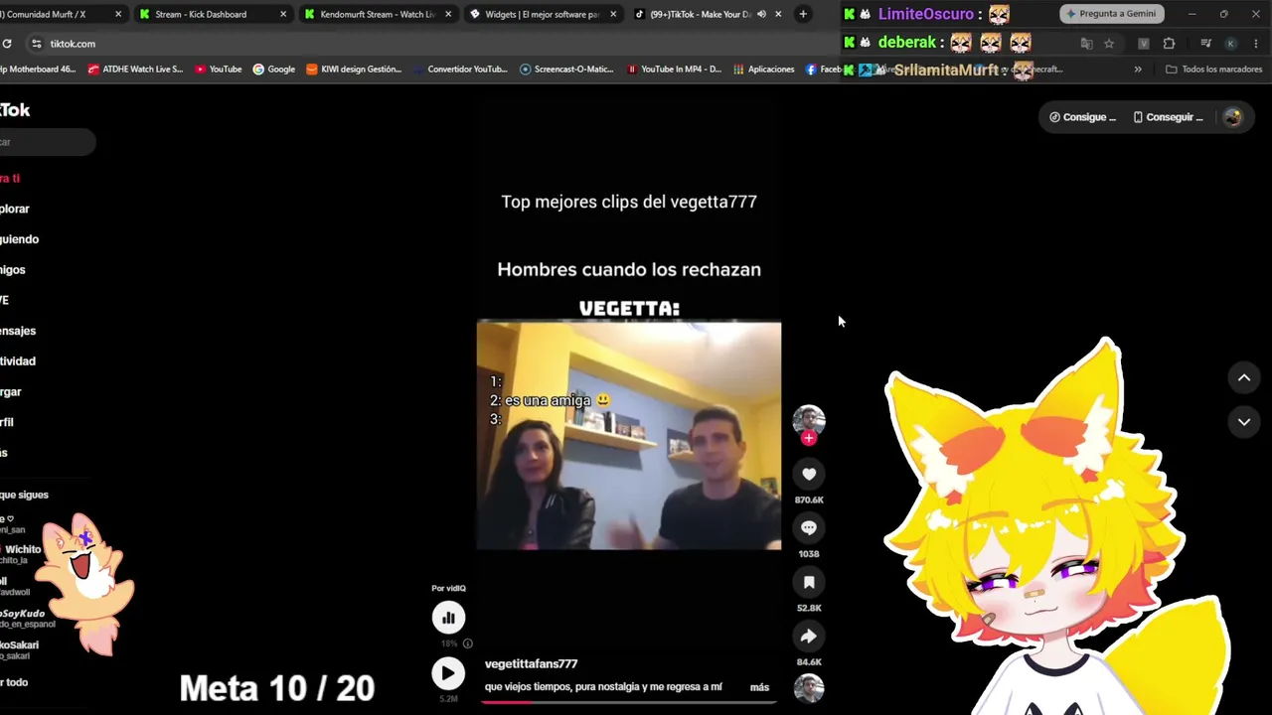
Task: Expand followed accounts with 'Ver todo'
Action: pyautogui.click(x=14, y=683)
